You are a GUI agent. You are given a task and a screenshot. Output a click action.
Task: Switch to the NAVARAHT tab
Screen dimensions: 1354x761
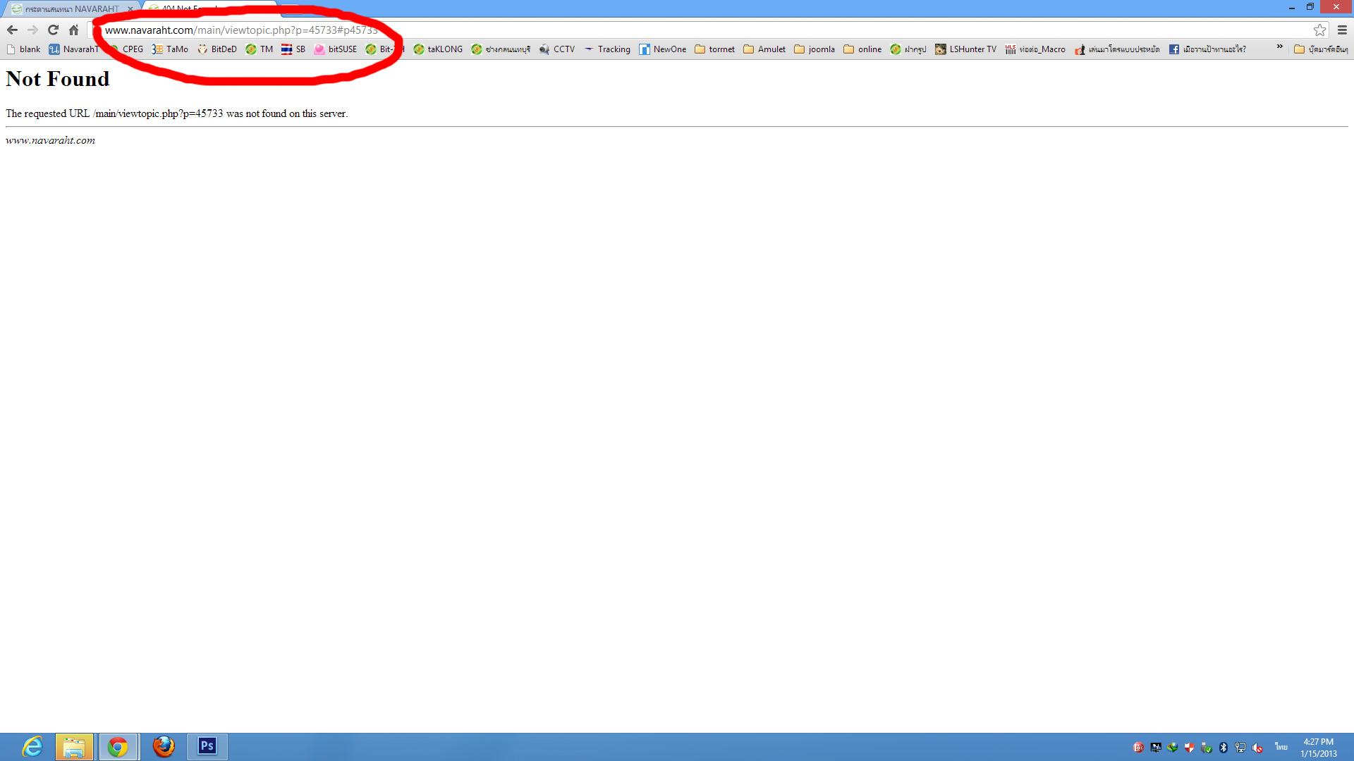click(71, 9)
